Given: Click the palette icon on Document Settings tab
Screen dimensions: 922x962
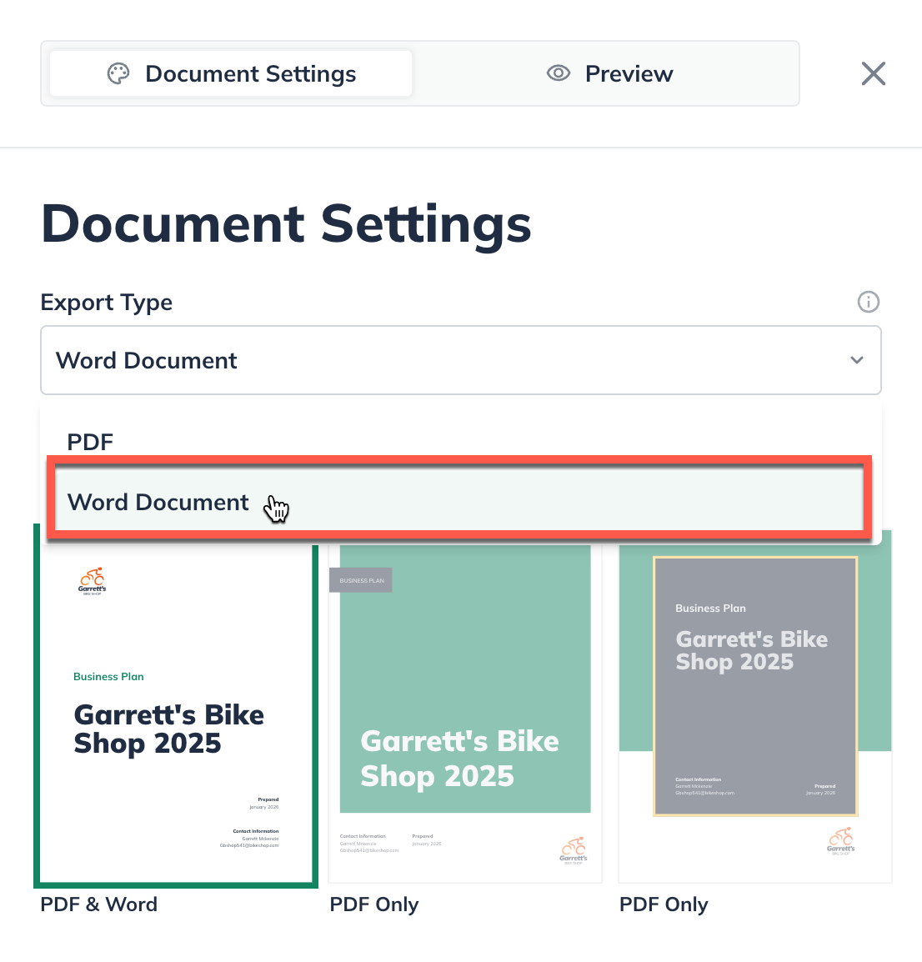Looking at the screenshot, I should (118, 73).
